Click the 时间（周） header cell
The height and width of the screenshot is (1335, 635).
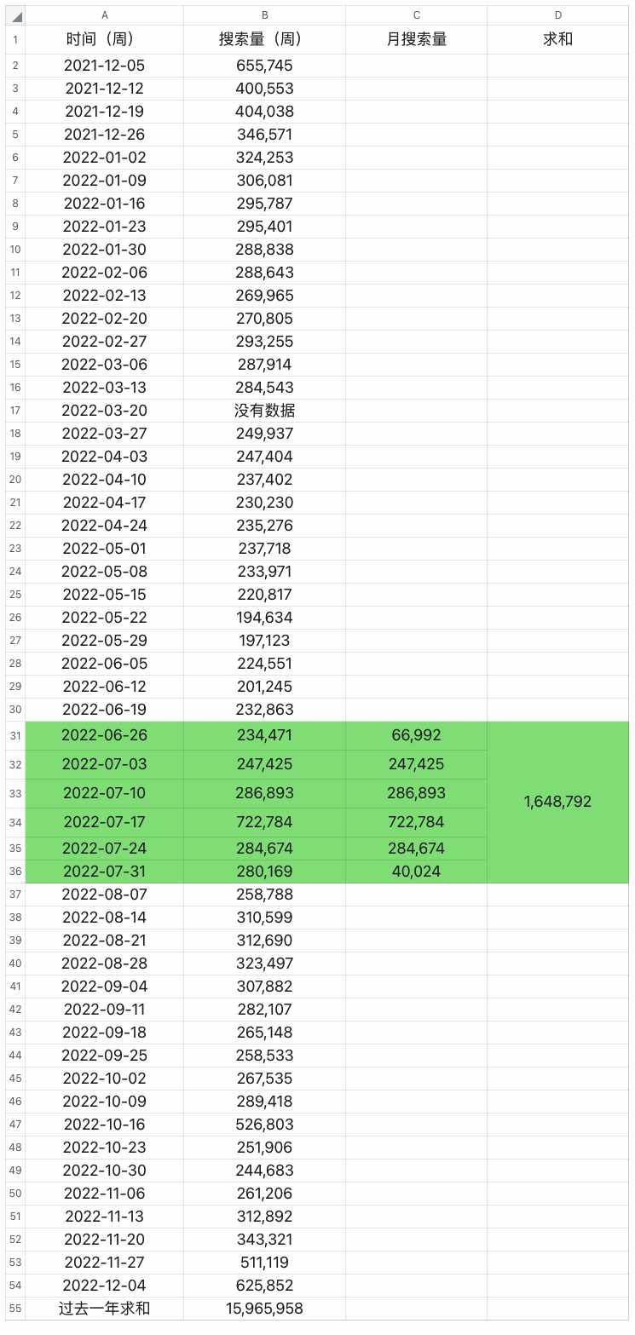105,39
